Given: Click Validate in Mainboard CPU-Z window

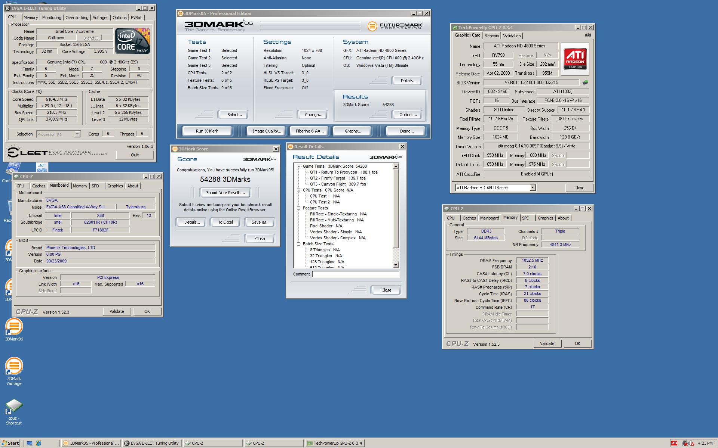Looking at the screenshot, I should click(117, 311).
